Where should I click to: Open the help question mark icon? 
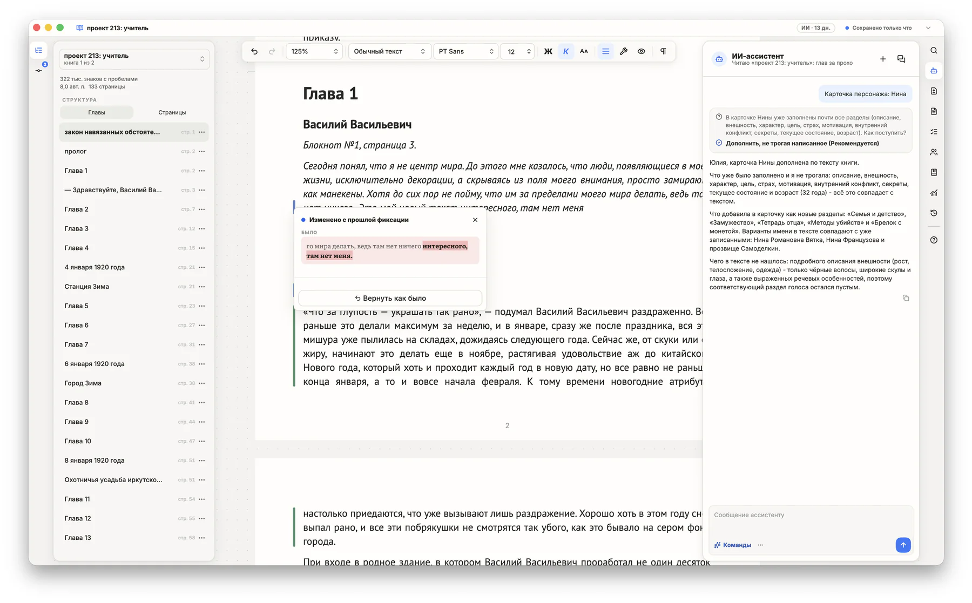(x=934, y=240)
